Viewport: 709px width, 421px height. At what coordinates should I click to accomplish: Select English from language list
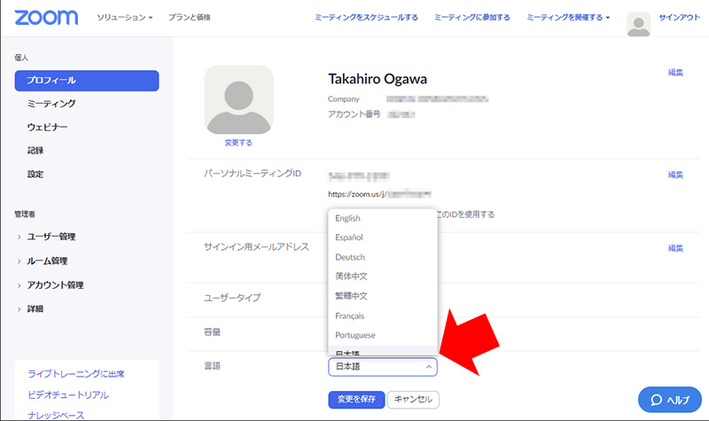coord(348,218)
